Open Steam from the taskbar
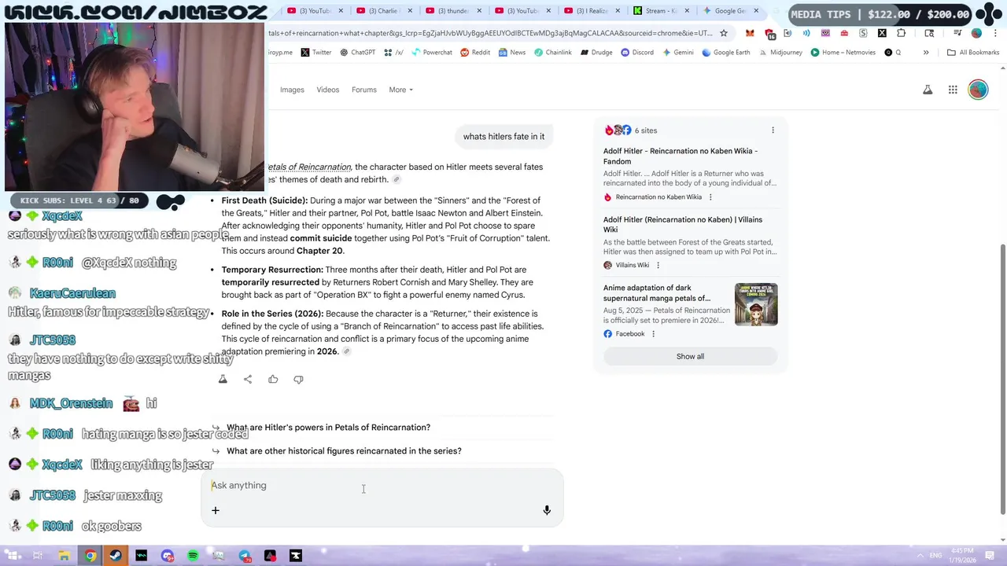This screenshot has width=1007, height=566. tap(116, 556)
